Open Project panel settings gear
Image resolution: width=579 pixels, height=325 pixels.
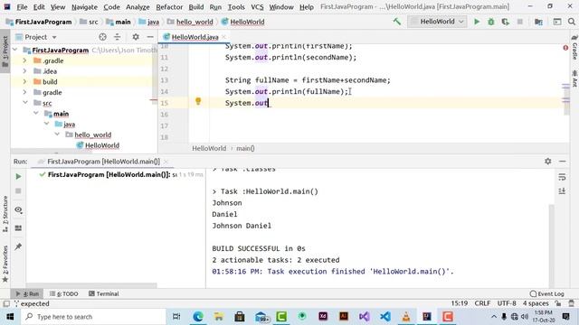[136, 37]
